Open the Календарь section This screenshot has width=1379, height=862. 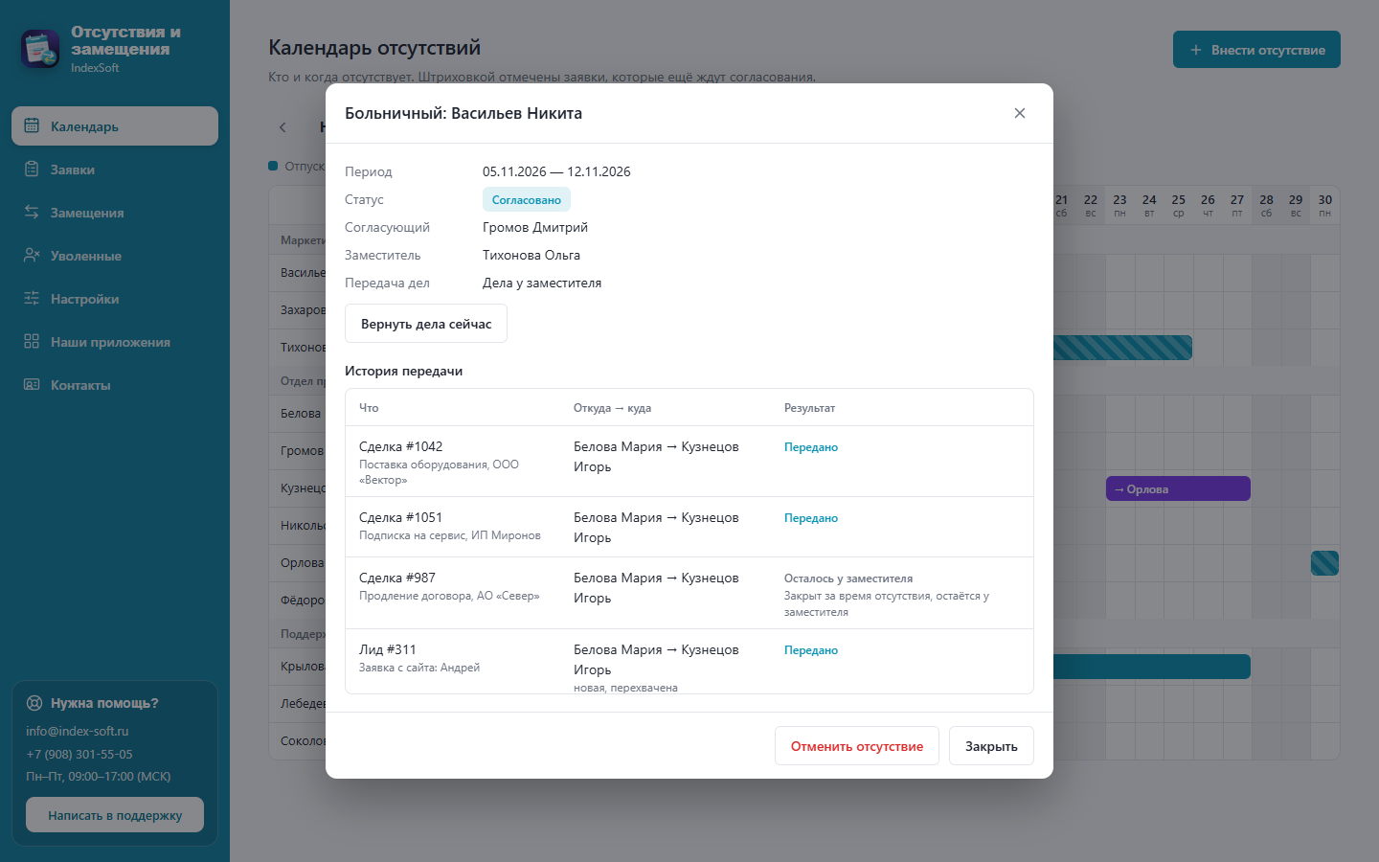coord(115,126)
